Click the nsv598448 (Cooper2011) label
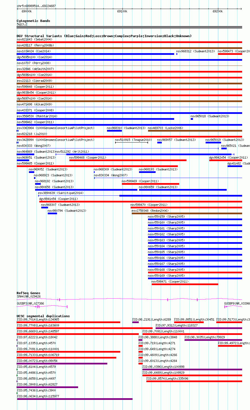250x410 pixels. point(35,87)
